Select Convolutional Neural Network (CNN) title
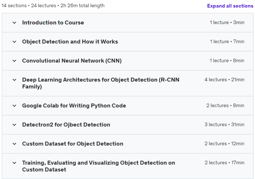Viewport: 255px width, 179px height. tap(72, 61)
